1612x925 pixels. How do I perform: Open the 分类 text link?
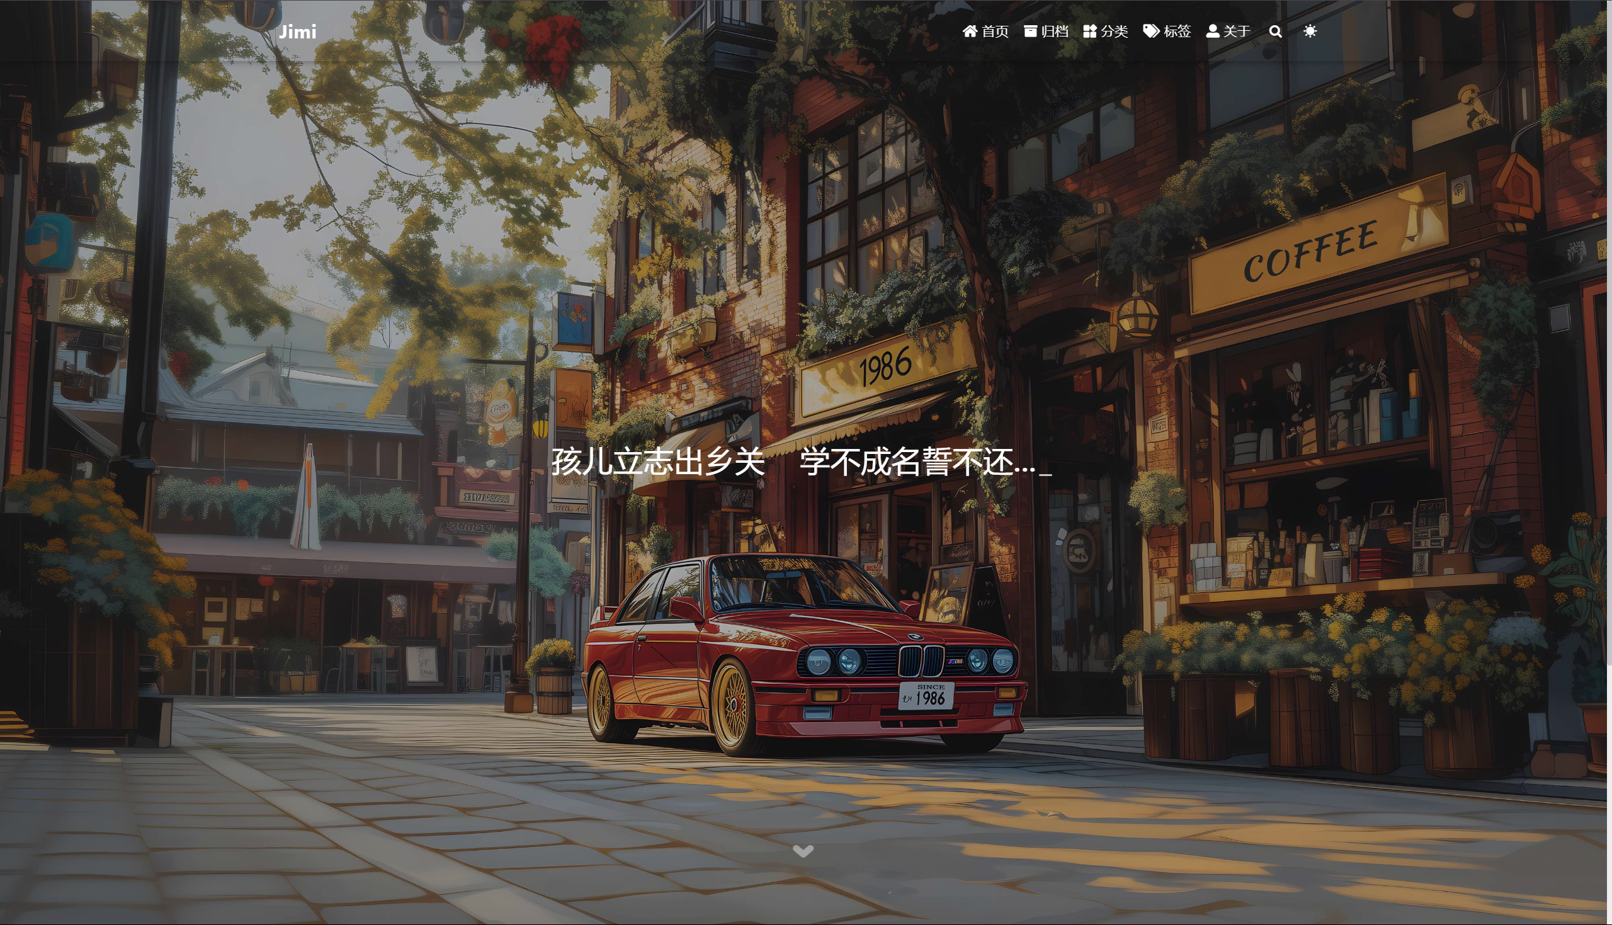tap(1115, 31)
